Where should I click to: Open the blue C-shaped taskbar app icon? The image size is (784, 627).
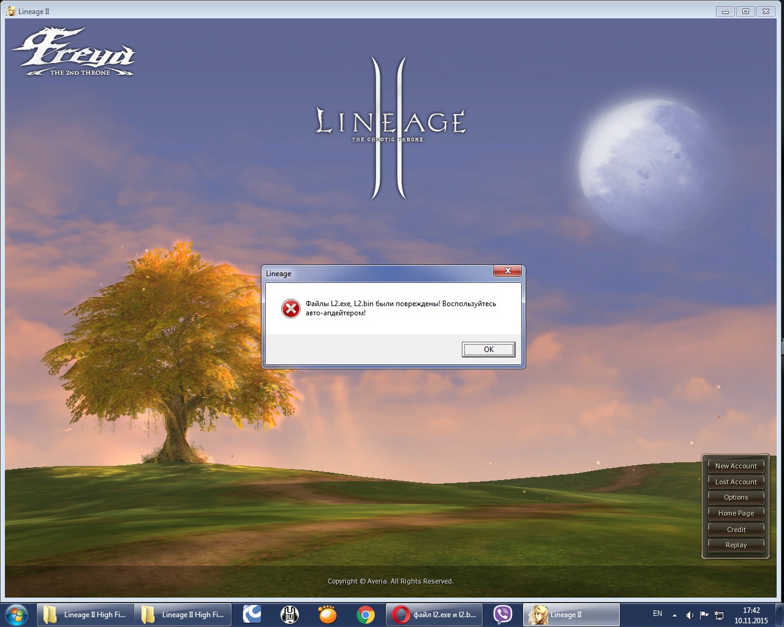coord(252,614)
